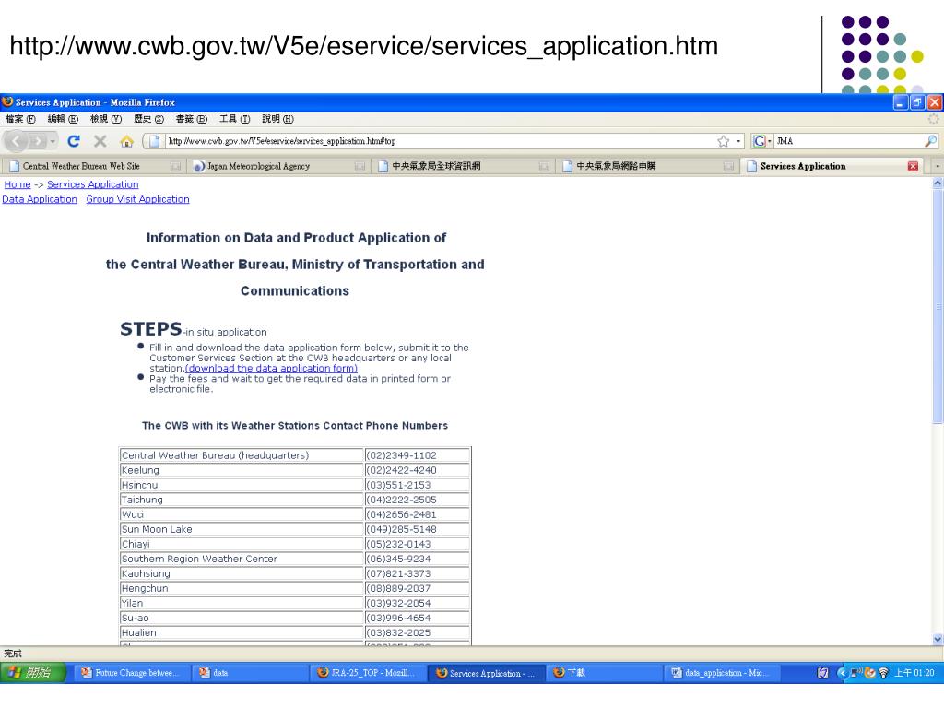Click the system tray clock 上午 01:20

click(914, 673)
